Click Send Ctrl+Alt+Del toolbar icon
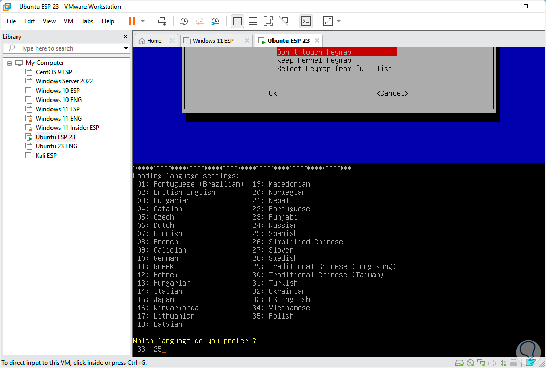Viewport: 546px width, 368px height. 162,21
